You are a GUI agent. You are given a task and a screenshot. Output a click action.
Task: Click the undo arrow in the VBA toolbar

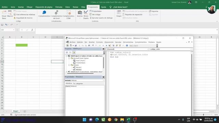tap(93, 45)
